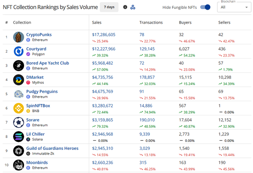Click the Courtyard collection logo

[19, 51]
